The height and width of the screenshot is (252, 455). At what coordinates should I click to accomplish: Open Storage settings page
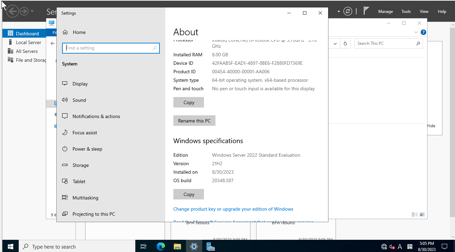pyautogui.click(x=80, y=165)
